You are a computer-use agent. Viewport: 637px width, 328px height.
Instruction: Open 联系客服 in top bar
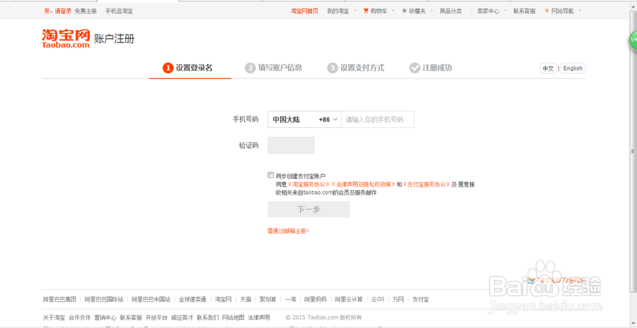point(524,11)
